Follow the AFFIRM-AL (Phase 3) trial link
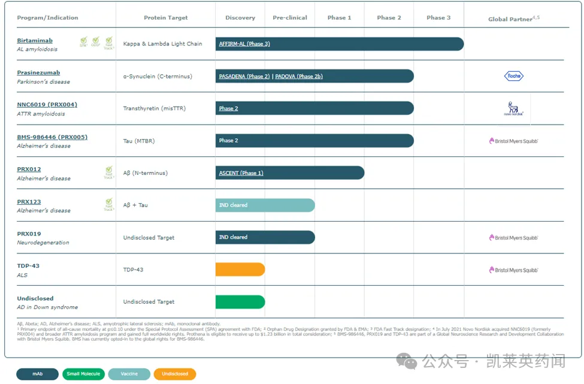The width and height of the screenshot is (584, 384). click(x=244, y=44)
